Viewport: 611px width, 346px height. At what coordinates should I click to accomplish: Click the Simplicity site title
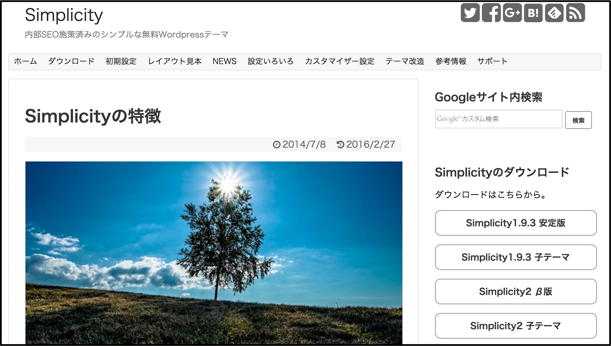(64, 15)
